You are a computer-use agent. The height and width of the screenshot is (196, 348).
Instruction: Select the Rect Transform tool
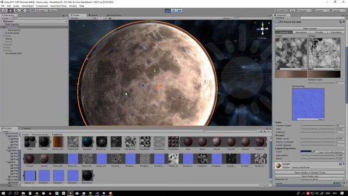(x=28, y=10)
